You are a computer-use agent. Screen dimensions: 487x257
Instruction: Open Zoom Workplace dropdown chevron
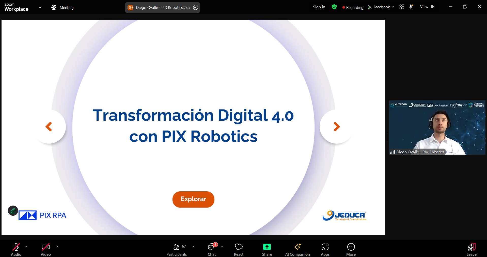coord(40,7)
